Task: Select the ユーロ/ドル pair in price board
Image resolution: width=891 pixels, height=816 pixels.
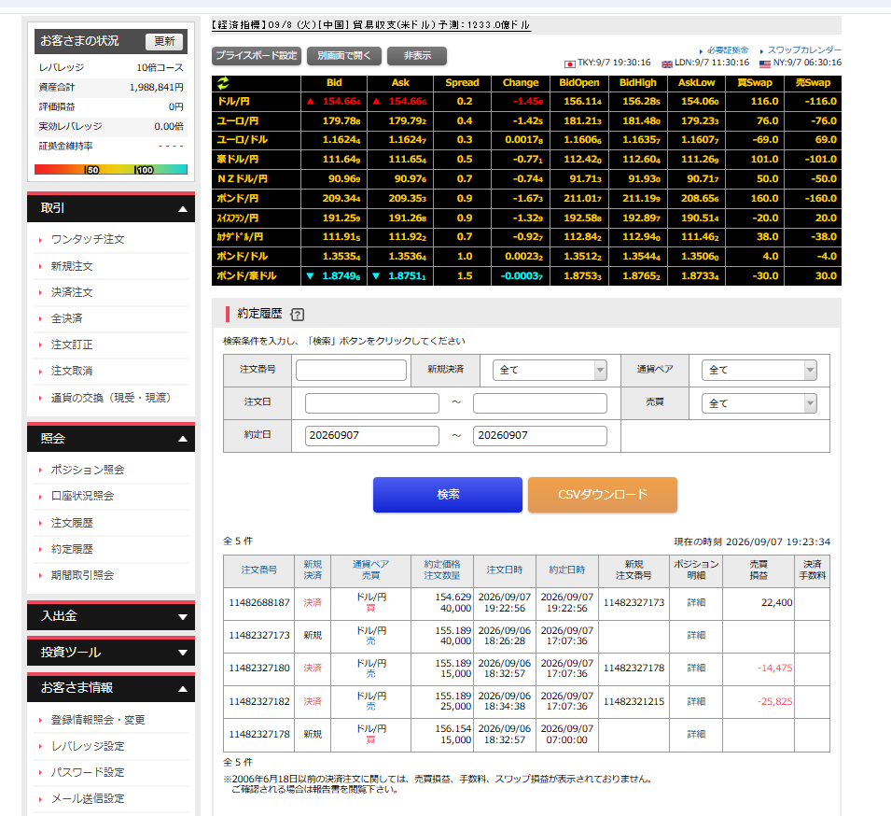Action: pos(242,140)
